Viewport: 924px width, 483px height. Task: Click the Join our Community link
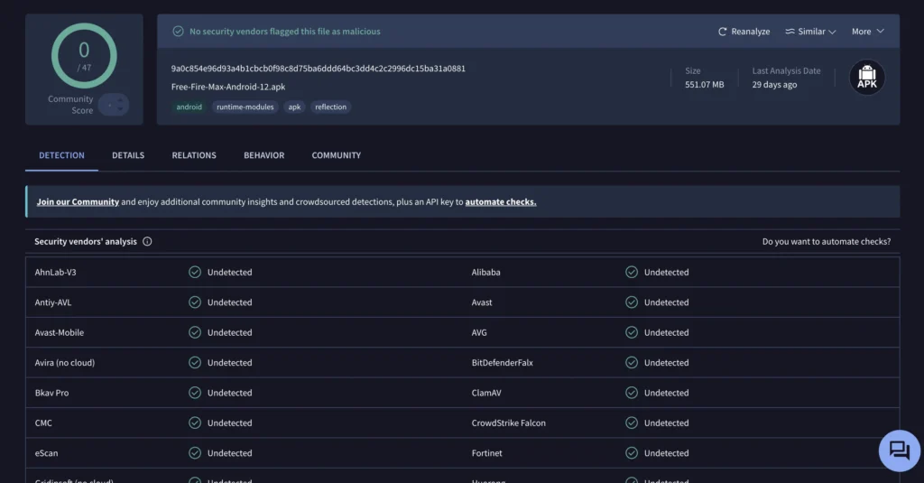pyautogui.click(x=78, y=201)
